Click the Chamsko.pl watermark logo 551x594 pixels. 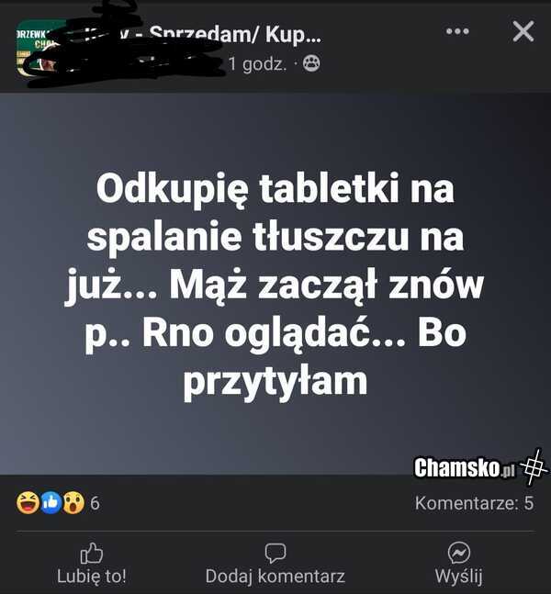coord(465,468)
